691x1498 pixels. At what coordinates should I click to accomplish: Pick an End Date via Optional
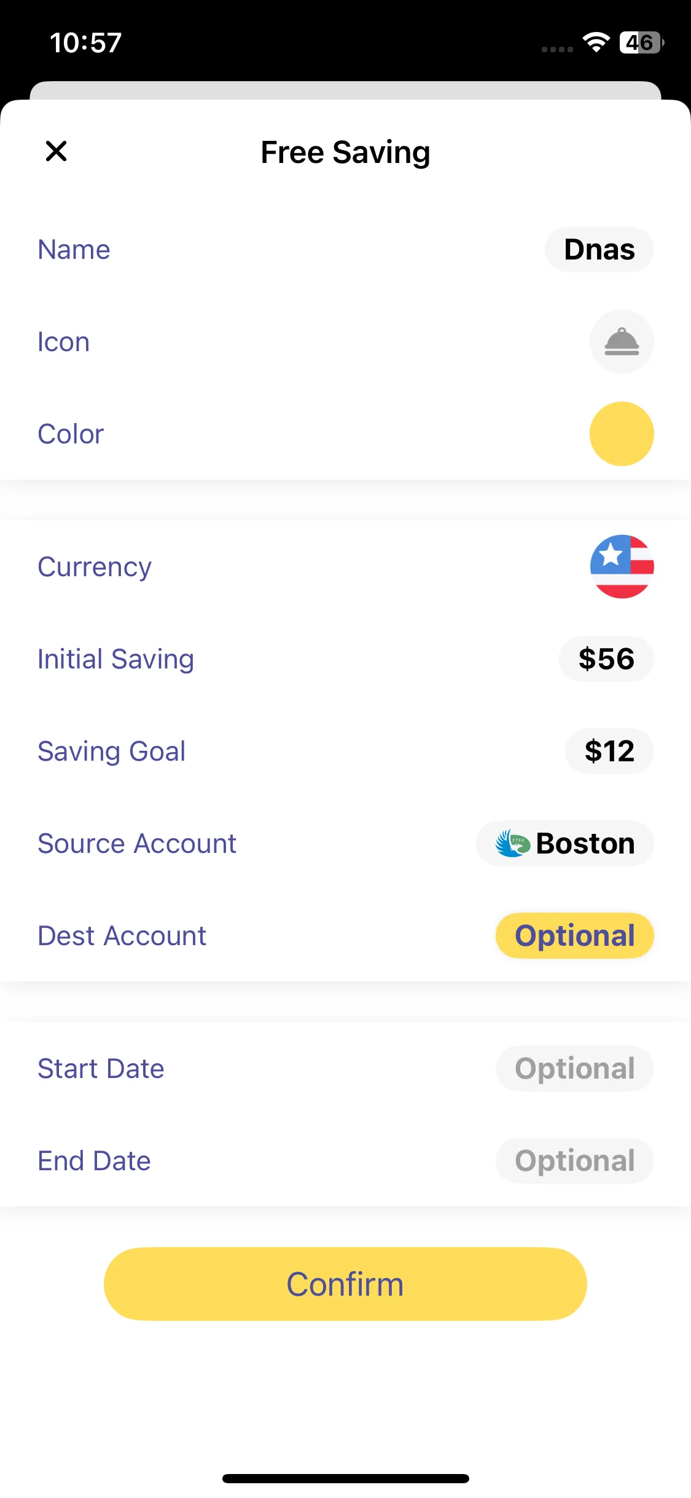pyautogui.click(x=574, y=1161)
